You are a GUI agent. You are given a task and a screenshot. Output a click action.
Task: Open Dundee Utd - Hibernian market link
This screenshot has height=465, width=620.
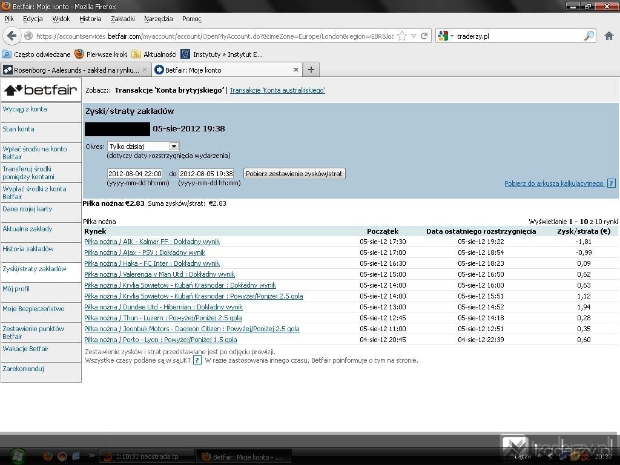point(163,307)
